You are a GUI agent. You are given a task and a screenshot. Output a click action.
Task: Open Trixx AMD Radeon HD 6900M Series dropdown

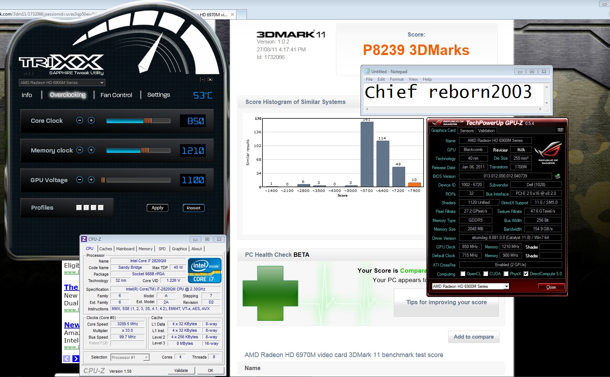[62, 83]
